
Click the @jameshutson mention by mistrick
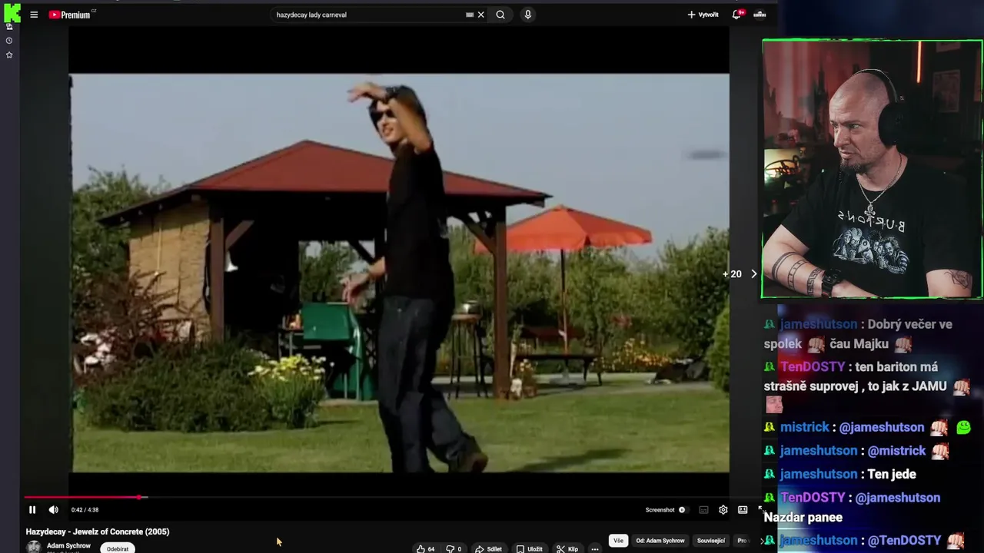click(x=882, y=427)
